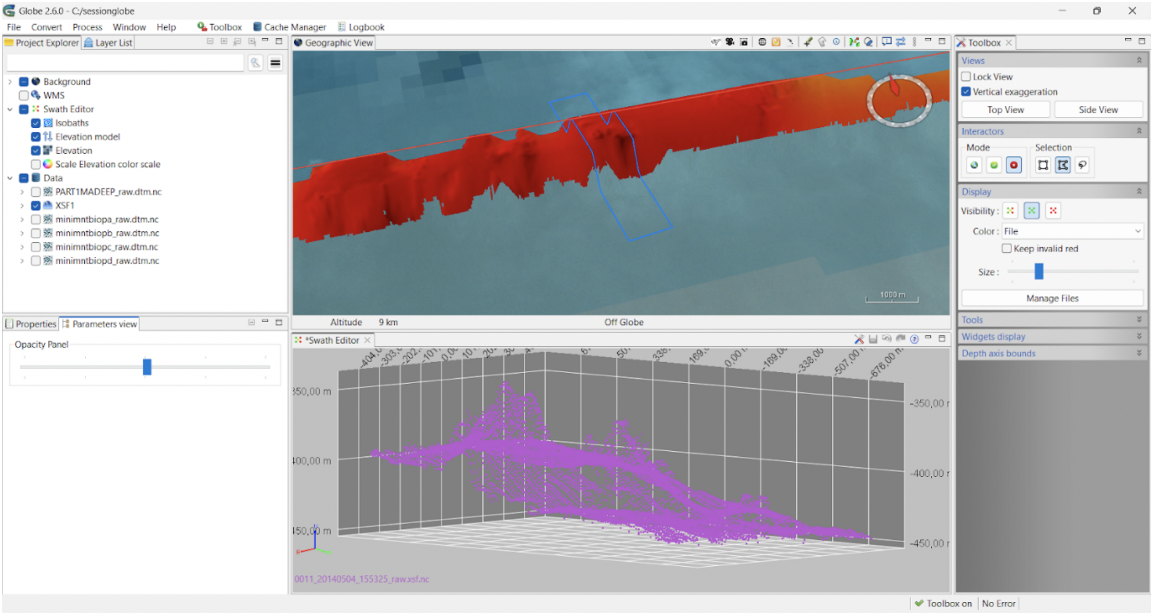This screenshot has width=1157, height=616.
Task: Choose the lasso Selection tool
Action: (x=1082, y=165)
